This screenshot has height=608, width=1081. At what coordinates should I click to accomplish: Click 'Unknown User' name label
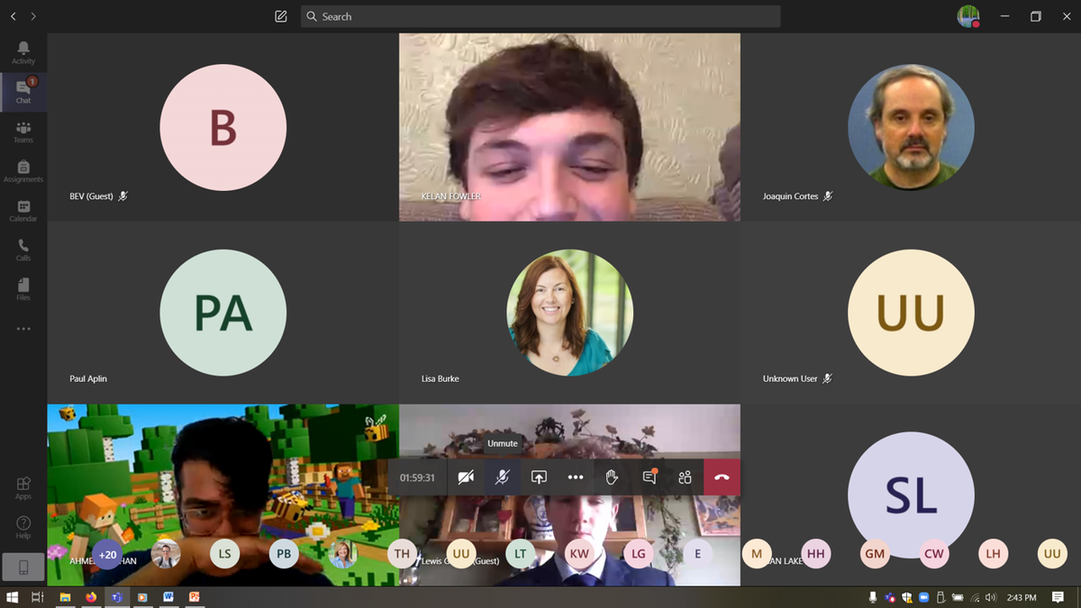tap(791, 379)
